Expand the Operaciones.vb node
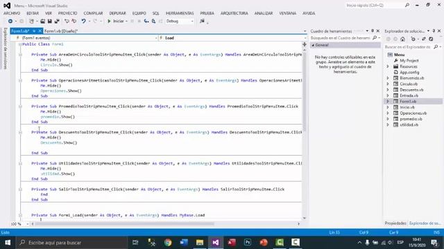Screen dimensions: 444x249 click(388, 113)
